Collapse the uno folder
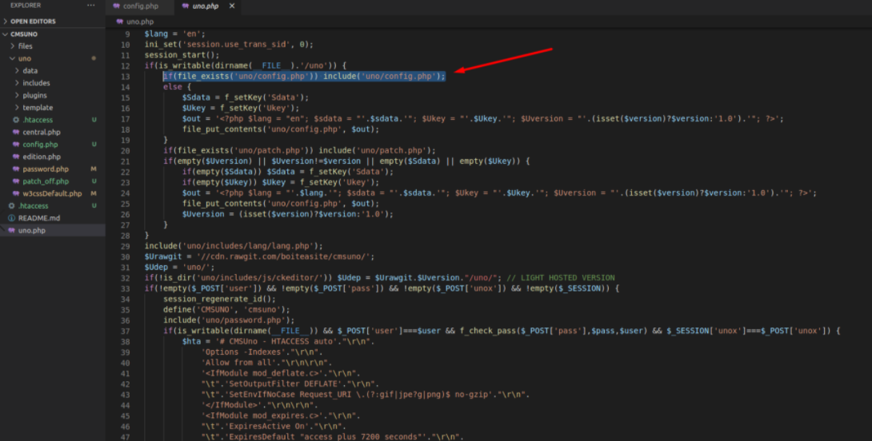Image resolution: width=872 pixels, height=441 pixels. 24,58
